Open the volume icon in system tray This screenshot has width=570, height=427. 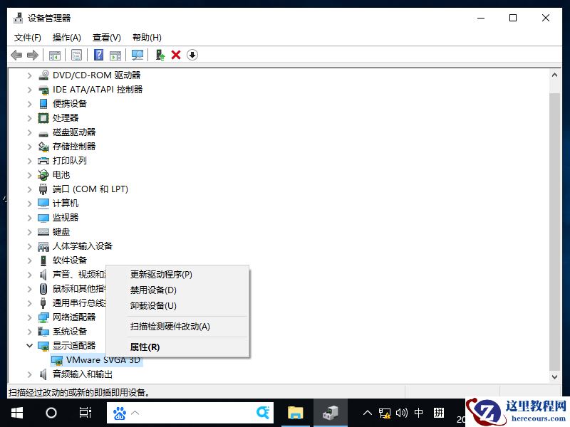(401, 412)
